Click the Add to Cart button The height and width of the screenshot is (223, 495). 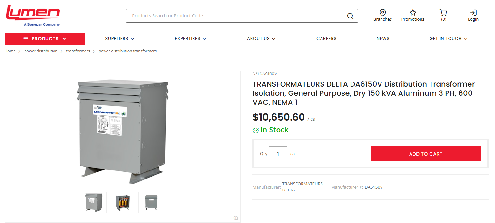click(426, 154)
